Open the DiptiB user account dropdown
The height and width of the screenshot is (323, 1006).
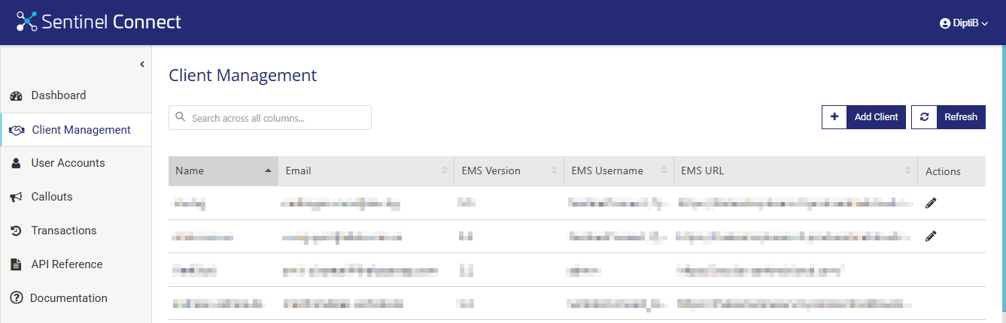[963, 23]
